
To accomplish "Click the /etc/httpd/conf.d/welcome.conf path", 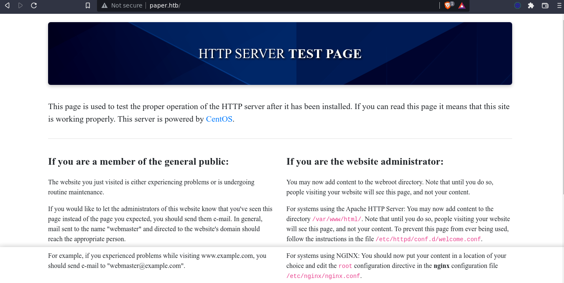I will point(428,240).
